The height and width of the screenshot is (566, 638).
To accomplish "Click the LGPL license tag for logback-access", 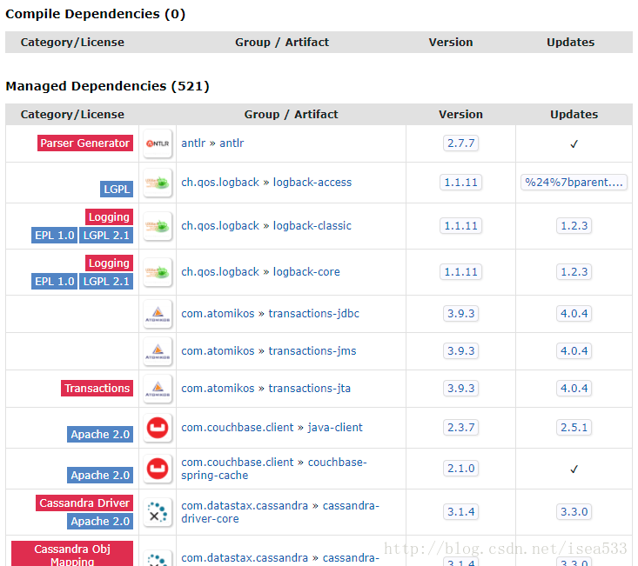I will [x=117, y=189].
